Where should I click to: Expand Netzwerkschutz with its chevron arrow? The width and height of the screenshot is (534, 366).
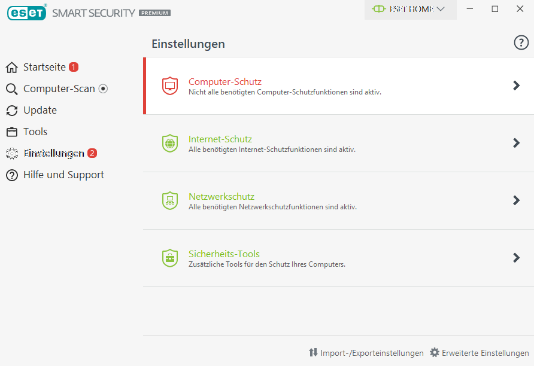pos(516,200)
